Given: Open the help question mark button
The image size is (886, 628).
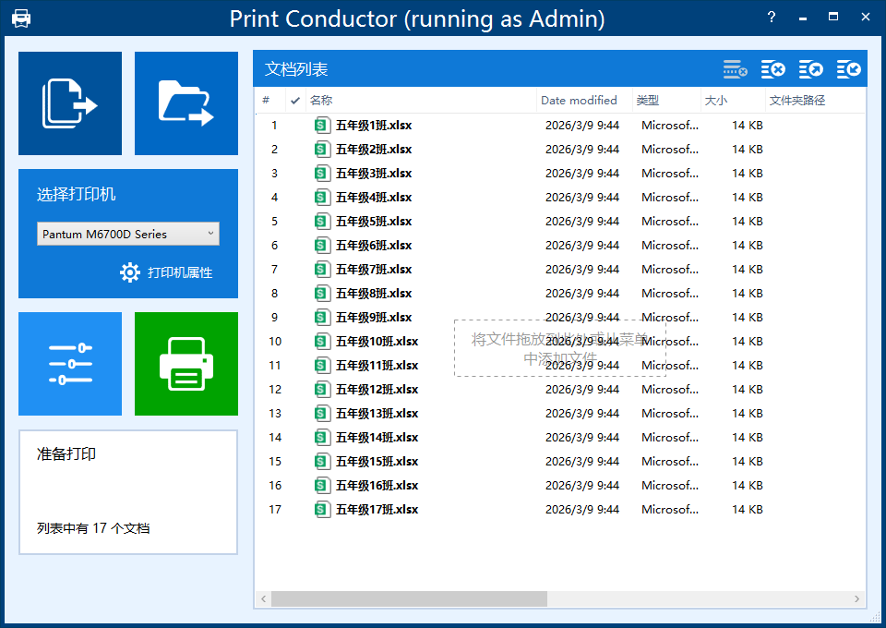Looking at the screenshot, I should pyautogui.click(x=771, y=18).
